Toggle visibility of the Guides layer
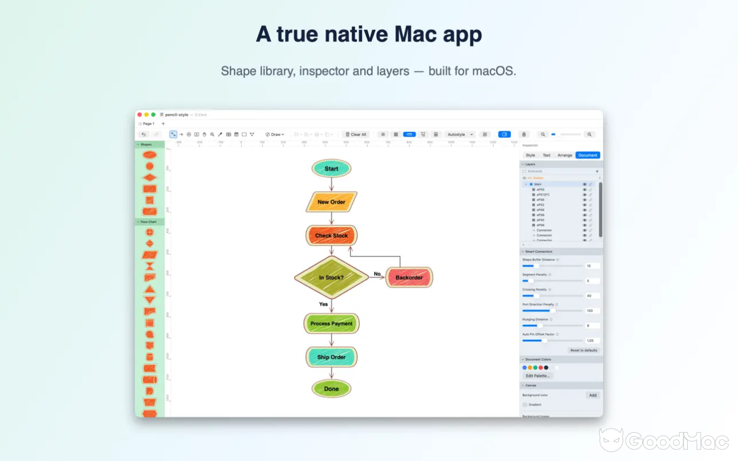This screenshot has width=738, height=461. pos(524,178)
